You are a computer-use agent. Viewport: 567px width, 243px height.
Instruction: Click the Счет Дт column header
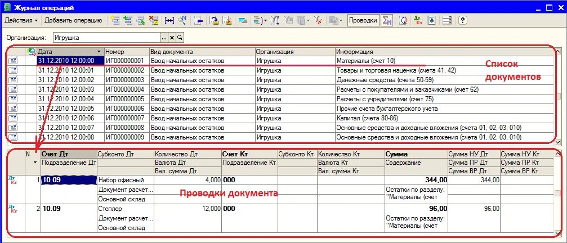69,155
